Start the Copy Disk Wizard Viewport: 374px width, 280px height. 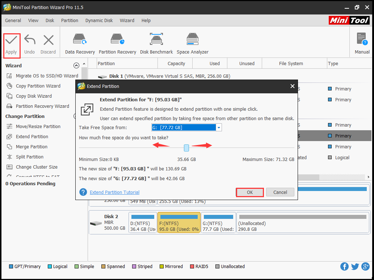tap(29, 96)
